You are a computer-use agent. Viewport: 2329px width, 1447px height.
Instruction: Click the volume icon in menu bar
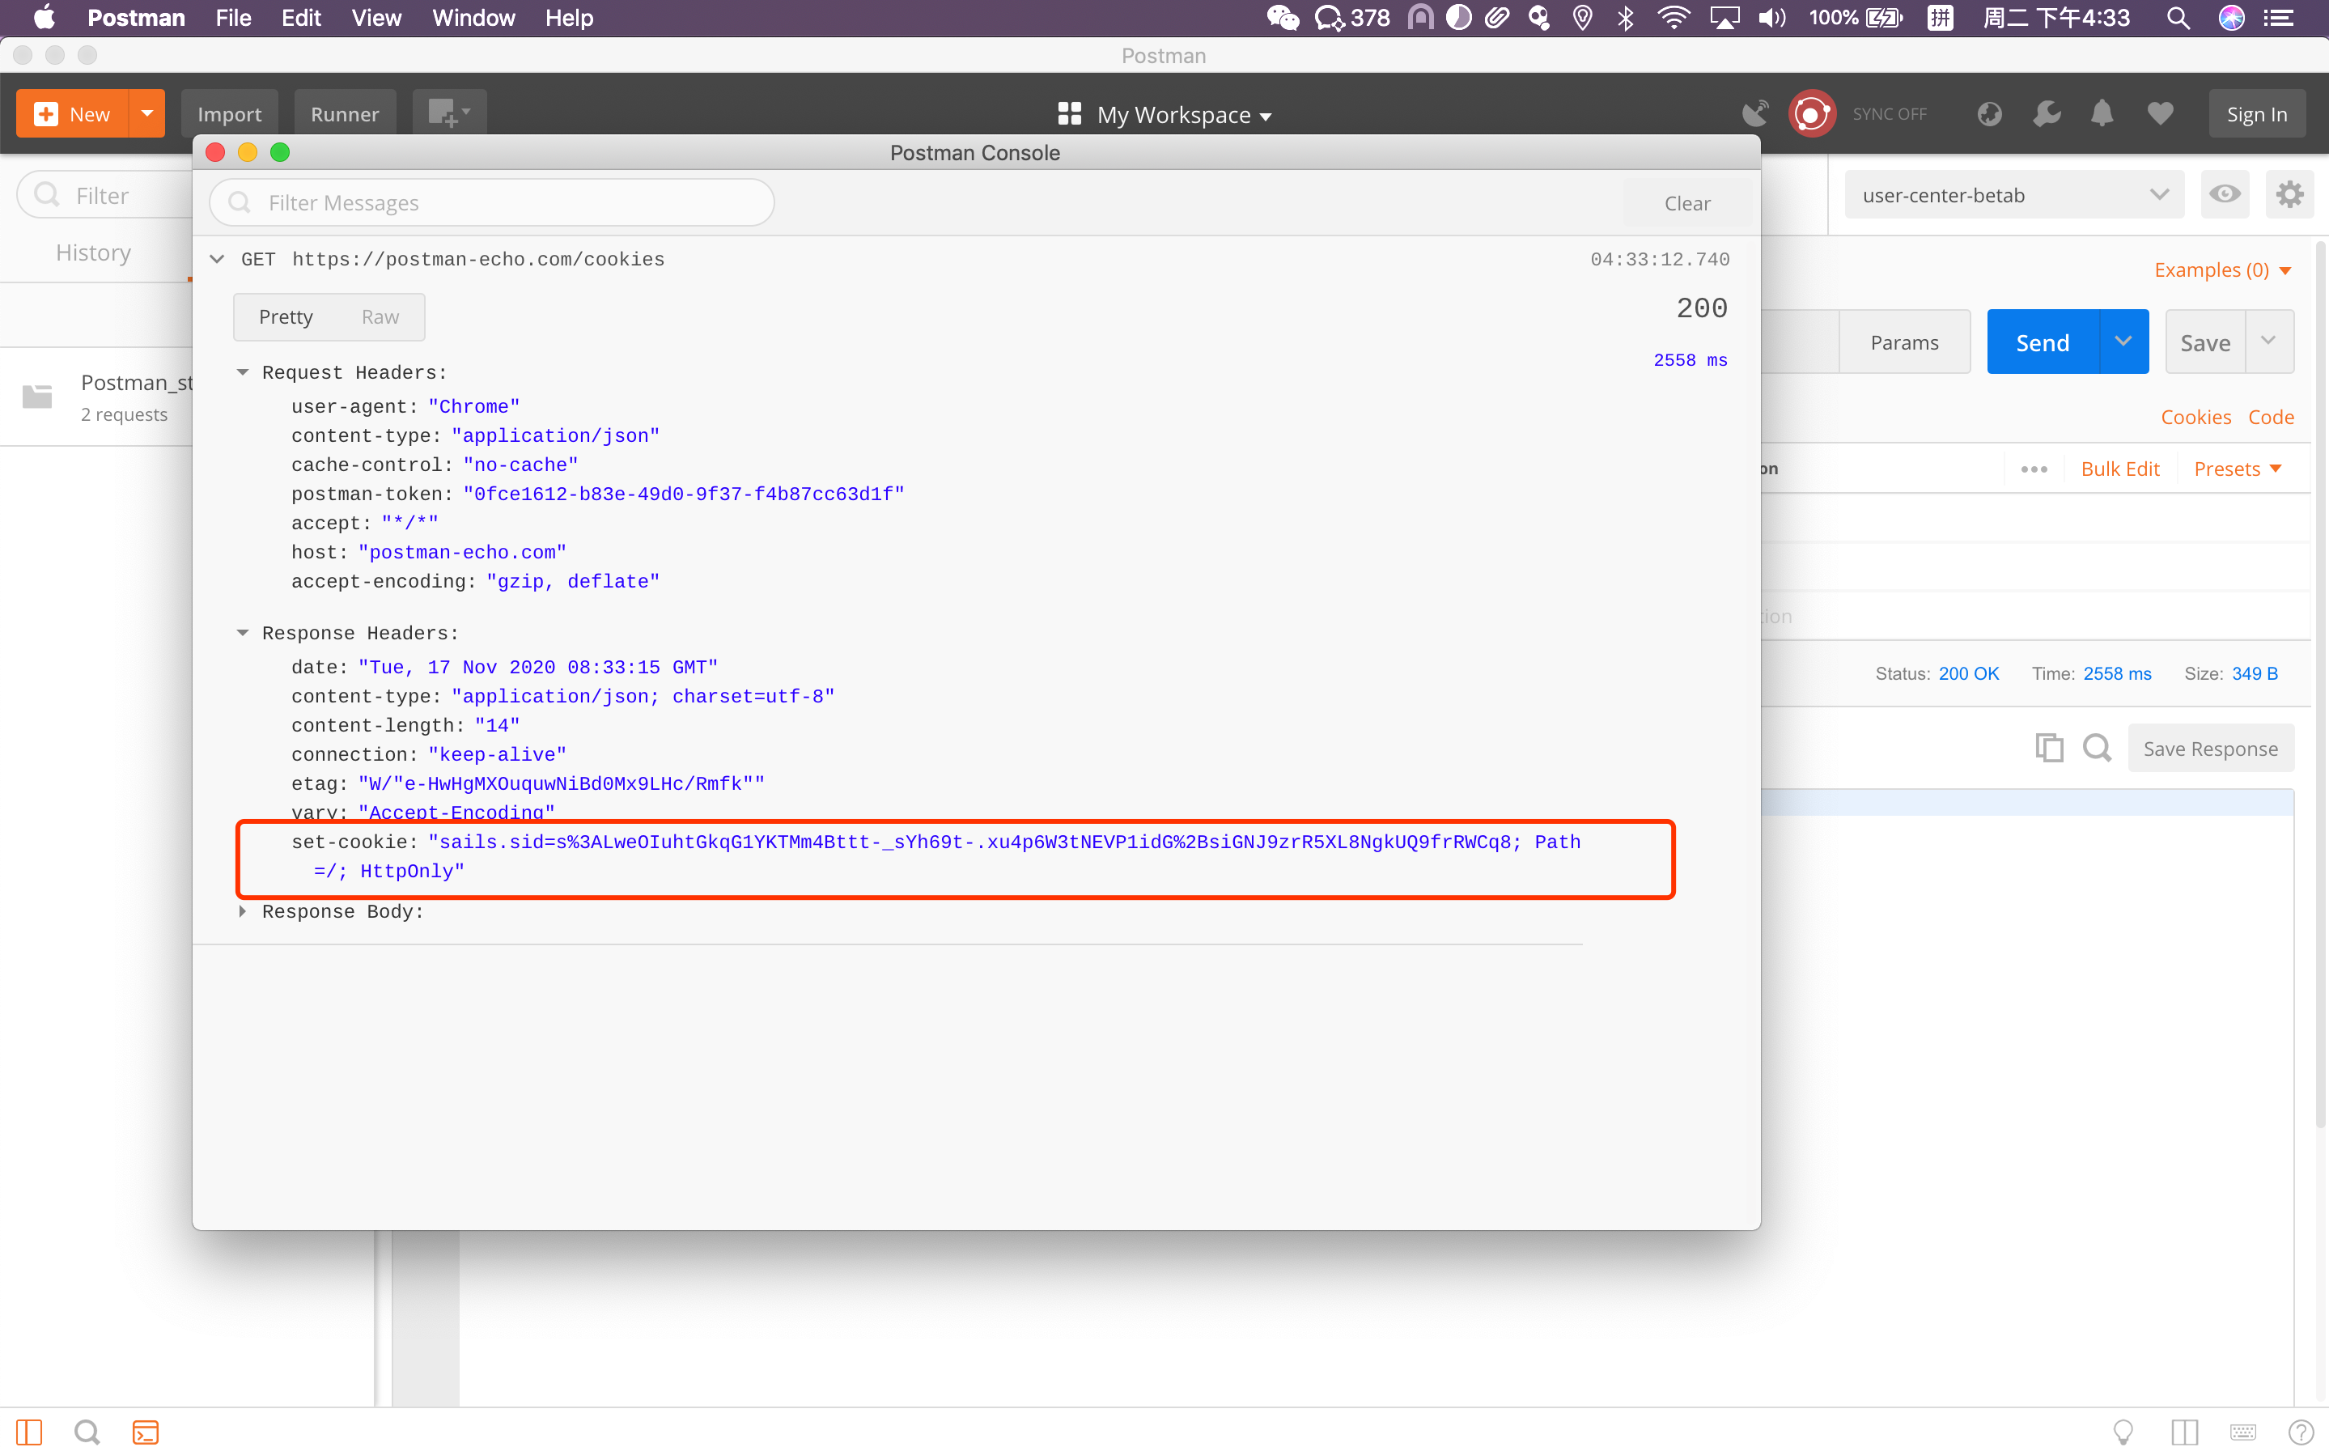click(x=1772, y=18)
